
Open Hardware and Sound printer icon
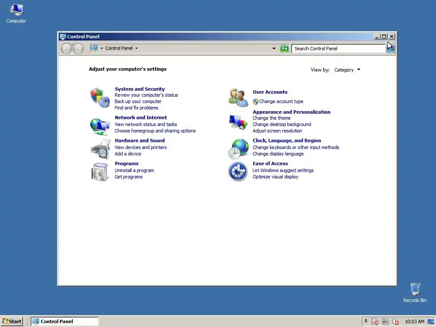tap(100, 149)
